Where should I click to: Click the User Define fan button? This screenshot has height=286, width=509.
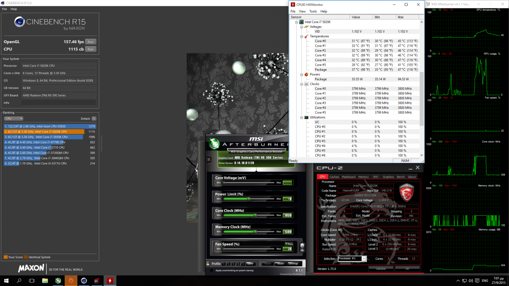tap(302, 247)
